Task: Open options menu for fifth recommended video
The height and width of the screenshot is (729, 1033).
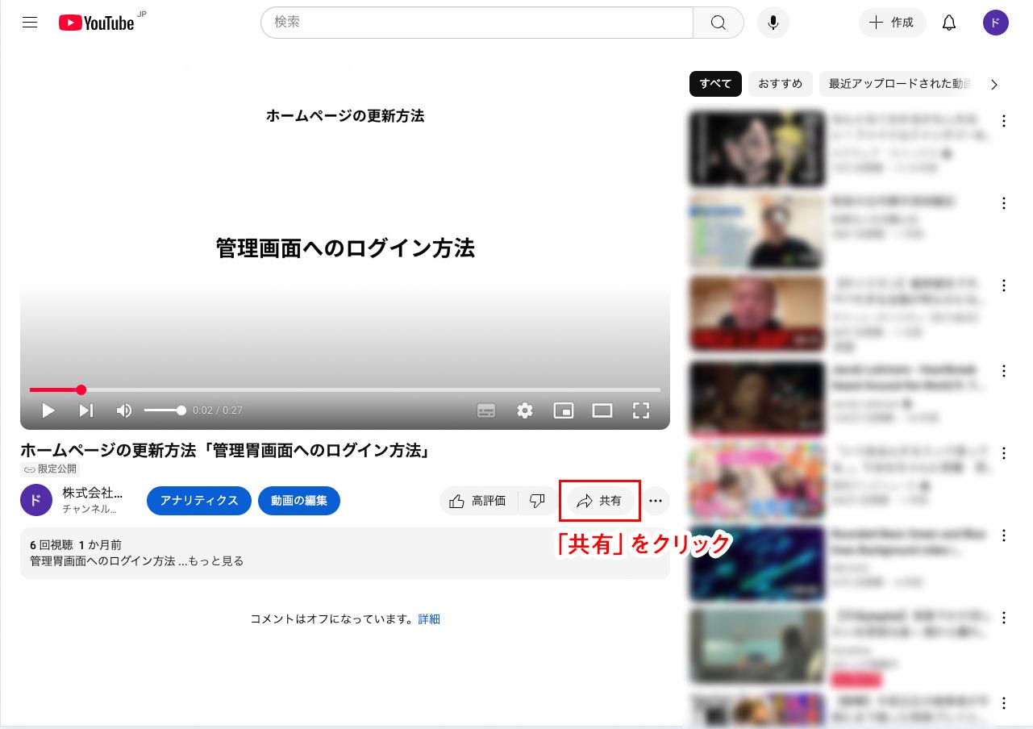Action: pos(1004,453)
